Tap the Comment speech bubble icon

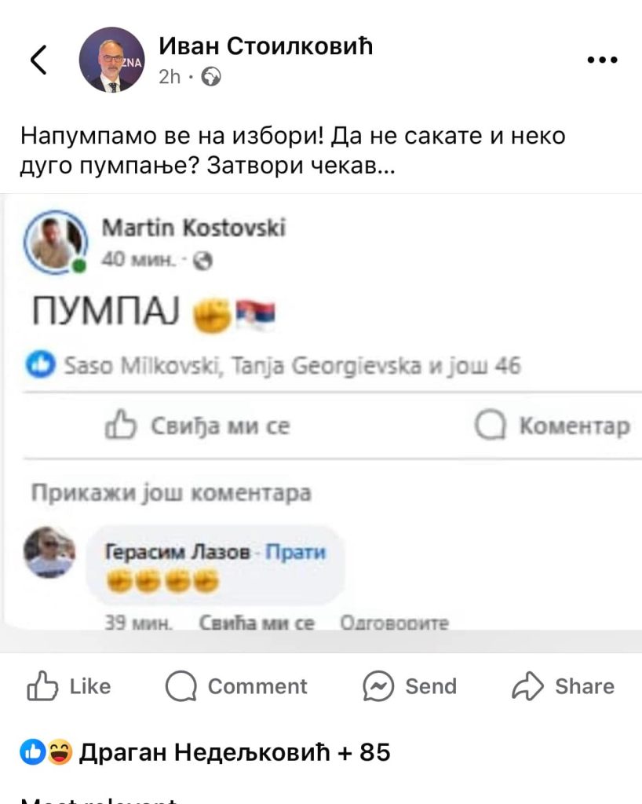[181, 686]
